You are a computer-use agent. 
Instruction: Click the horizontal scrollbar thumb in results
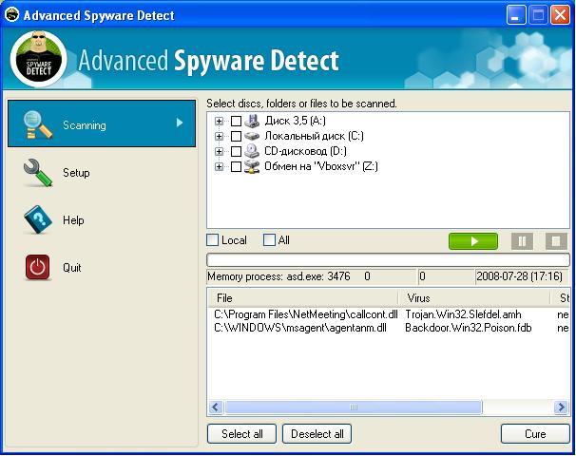click(x=353, y=407)
